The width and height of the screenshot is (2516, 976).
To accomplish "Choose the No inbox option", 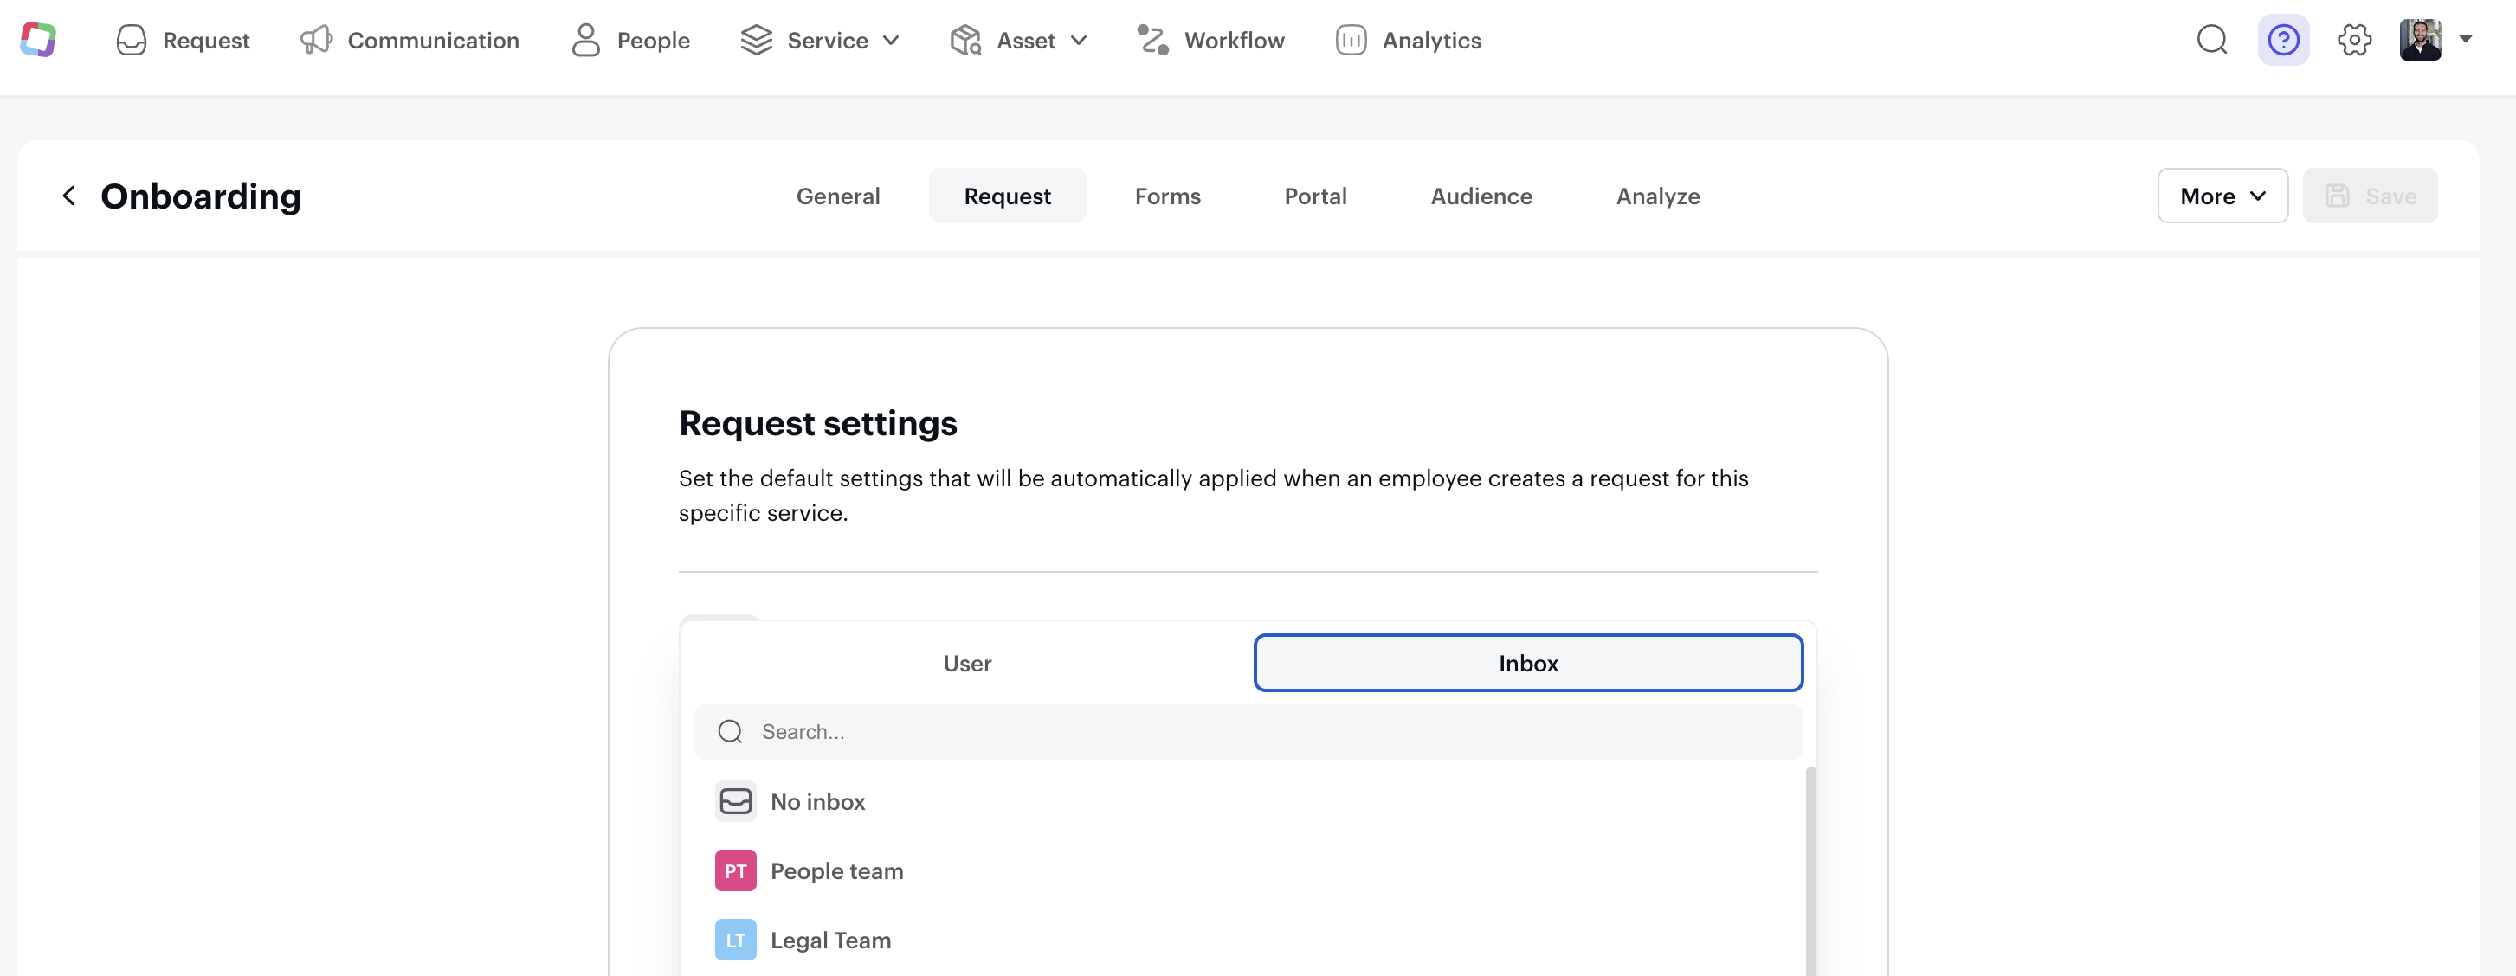I will pyautogui.click(x=1249, y=801).
